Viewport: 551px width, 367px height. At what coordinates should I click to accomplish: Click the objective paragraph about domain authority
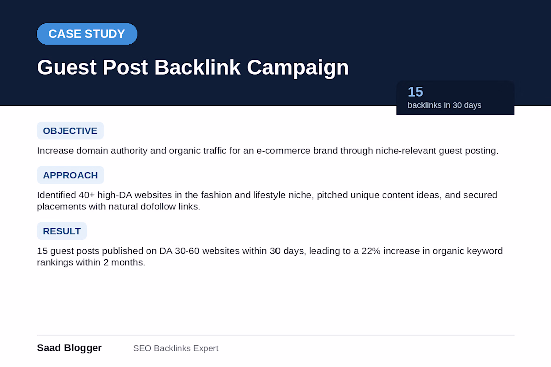268,151
